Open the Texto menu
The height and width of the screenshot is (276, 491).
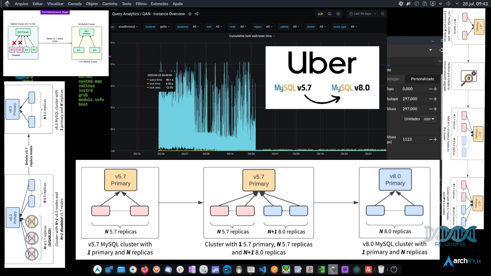pos(126,4)
